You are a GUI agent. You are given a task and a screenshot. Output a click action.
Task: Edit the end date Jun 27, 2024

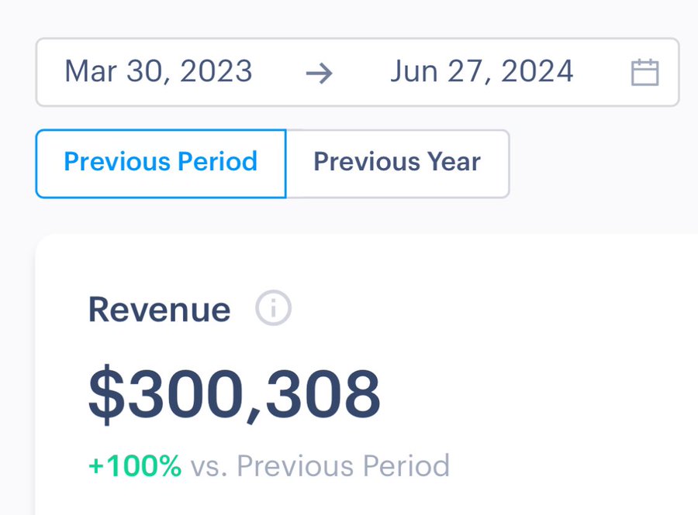pyautogui.click(x=482, y=72)
